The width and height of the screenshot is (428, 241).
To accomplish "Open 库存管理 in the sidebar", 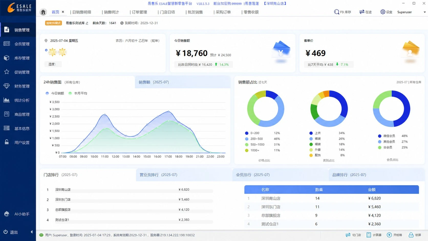I will coord(18,58).
